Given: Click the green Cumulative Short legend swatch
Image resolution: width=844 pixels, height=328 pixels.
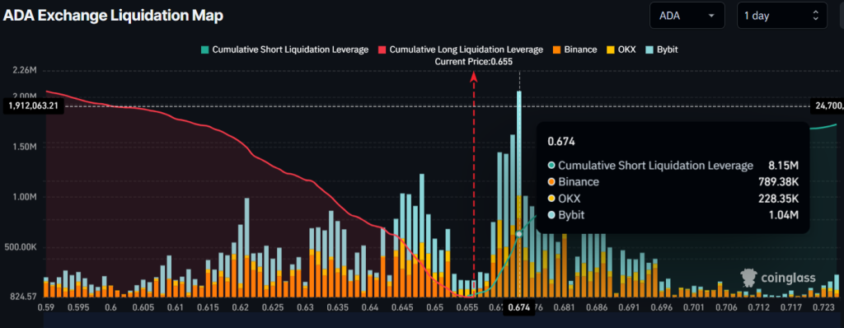Looking at the screenshot, I should (204, 49).
